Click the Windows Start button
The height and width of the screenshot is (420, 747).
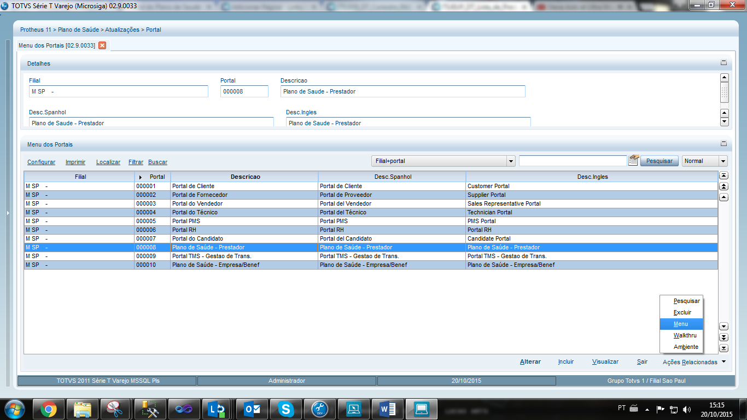pos(15,409)
